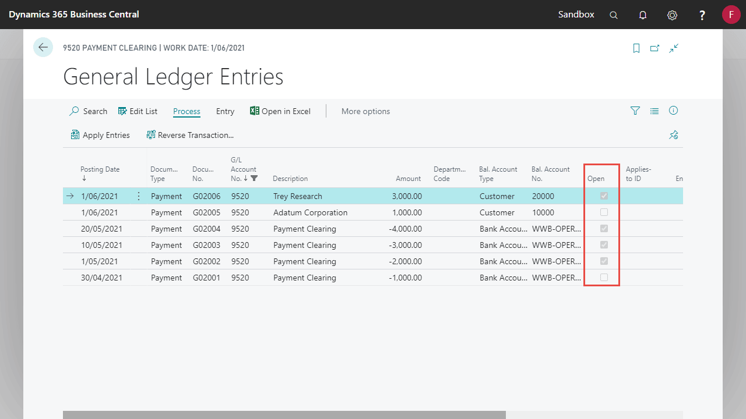Open Document Type column header menu

(x=164, y=174)
